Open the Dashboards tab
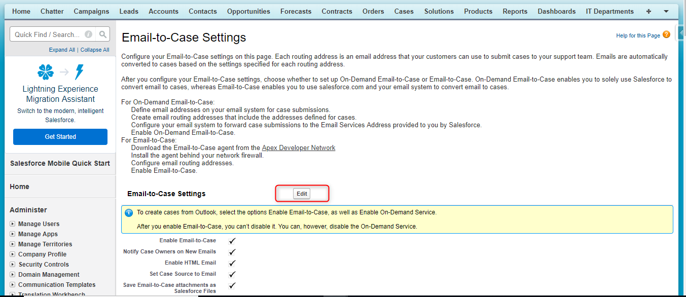 pyautogui.click(x=557, y=11)
